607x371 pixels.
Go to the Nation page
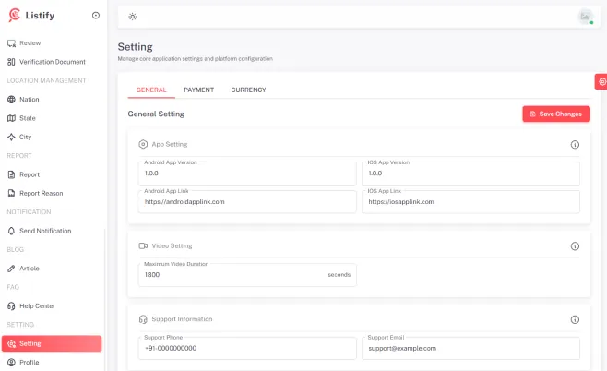coord(52,100)
